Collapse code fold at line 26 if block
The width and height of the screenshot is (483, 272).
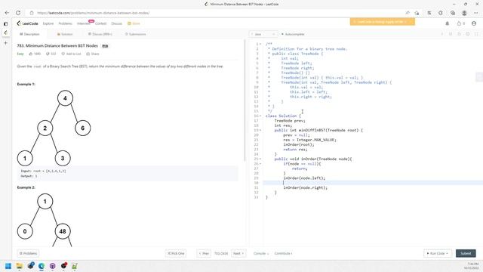tap(260, 164)
